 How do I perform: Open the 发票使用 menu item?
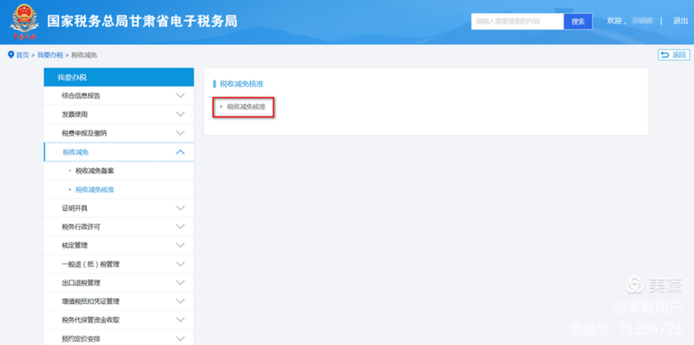(x=118, y=114)
